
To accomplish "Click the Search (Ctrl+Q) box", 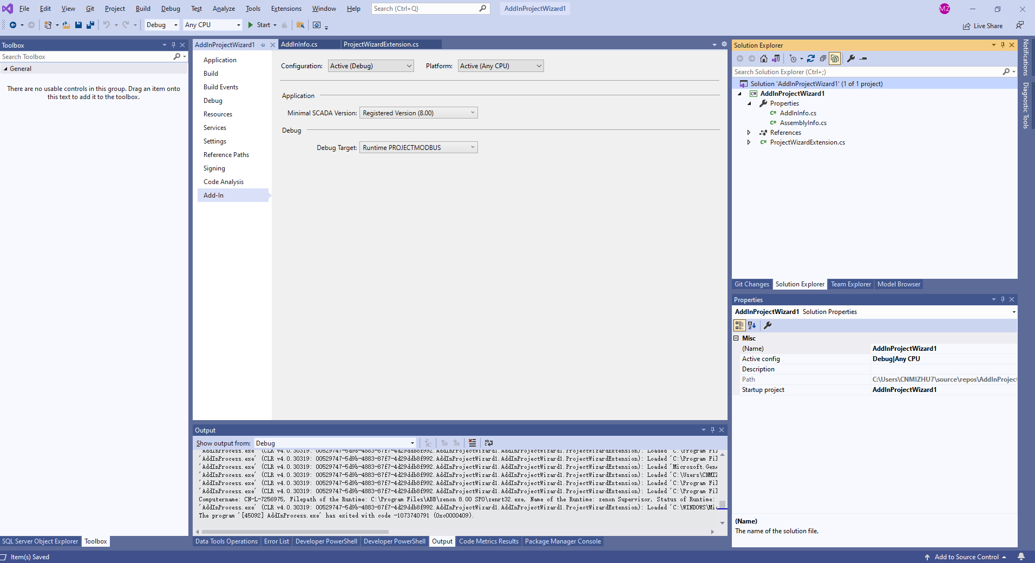I will click(x=430, y=9).
